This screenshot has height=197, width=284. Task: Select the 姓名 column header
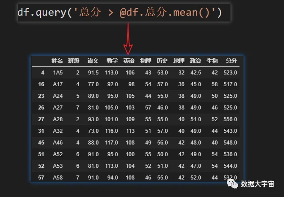click(x=57, y=61)
